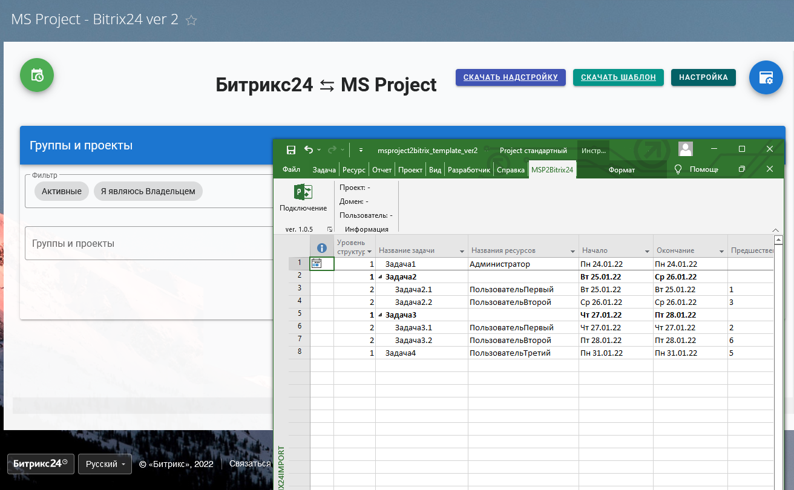Image resolution: width=794 pixels, height=490 pixels.
Task: Click the save icon in MS Project
Action: 291,150
